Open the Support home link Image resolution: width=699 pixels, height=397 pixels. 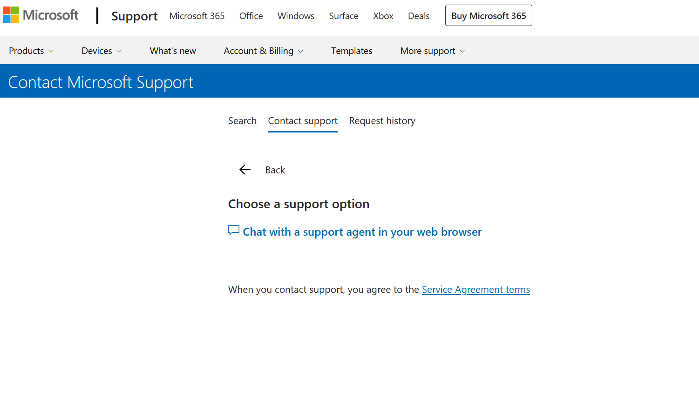tap(134, 16)
